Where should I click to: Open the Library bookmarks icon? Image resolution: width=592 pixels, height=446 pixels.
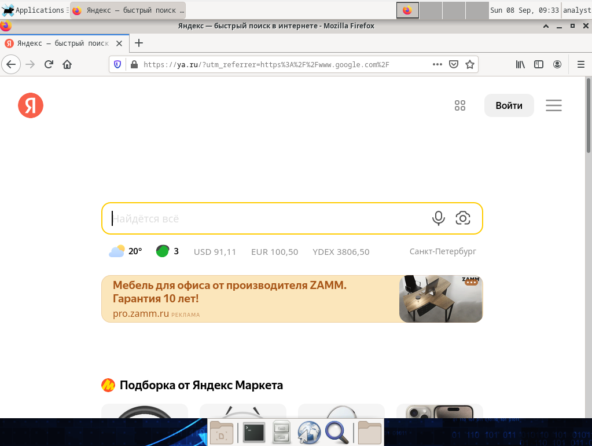[x=520, y=65]
